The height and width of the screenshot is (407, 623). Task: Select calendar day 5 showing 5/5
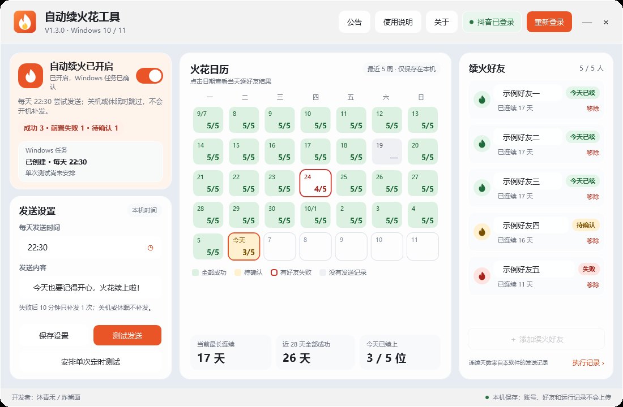[208, 246]
